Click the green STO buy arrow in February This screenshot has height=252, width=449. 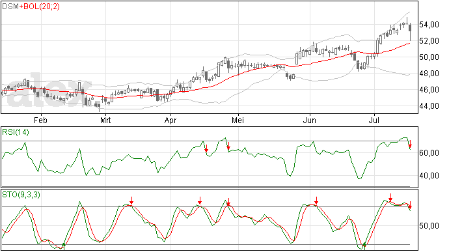coord(64,246)
